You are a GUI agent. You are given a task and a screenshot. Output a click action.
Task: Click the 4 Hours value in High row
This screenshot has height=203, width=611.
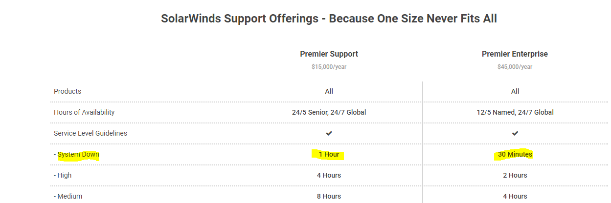coord(329,175)
